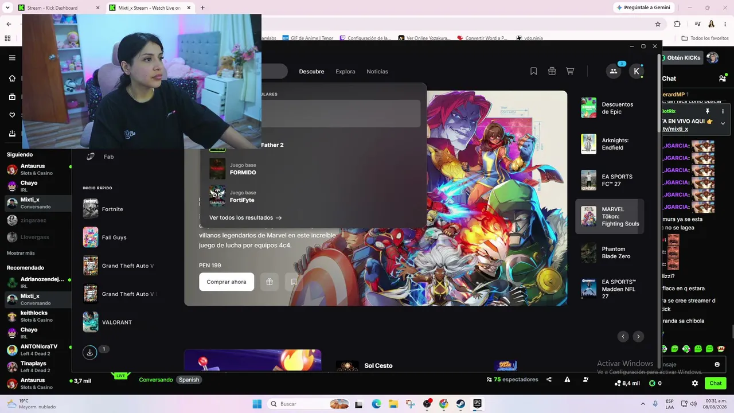The image size is (734, 413).
Task: Open the Windows Start menu
Action: (x=257, y=404)
